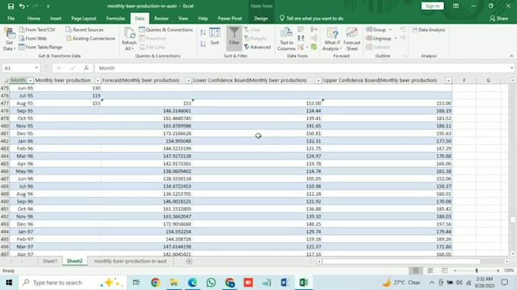Import data From Web
517x290 pixels.
click(x=33, y=39)
